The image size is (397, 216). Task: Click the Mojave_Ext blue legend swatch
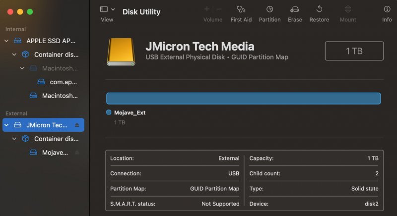(109, 112)
